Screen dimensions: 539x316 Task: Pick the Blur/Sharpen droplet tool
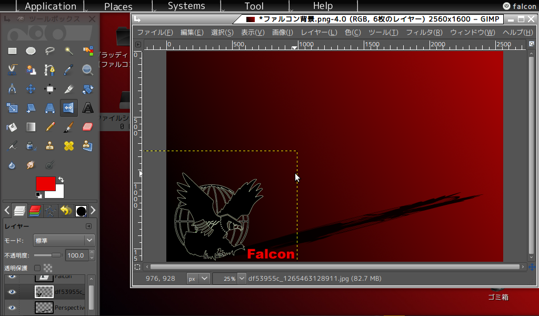coord(12,165)
